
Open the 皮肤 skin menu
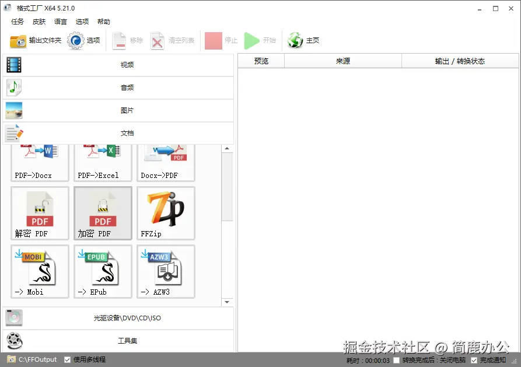click(39, 22)
